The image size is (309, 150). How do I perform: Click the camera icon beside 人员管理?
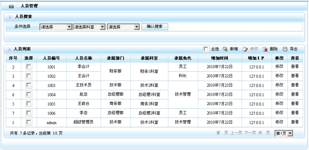pyautogui.click(x=11, y=6)
